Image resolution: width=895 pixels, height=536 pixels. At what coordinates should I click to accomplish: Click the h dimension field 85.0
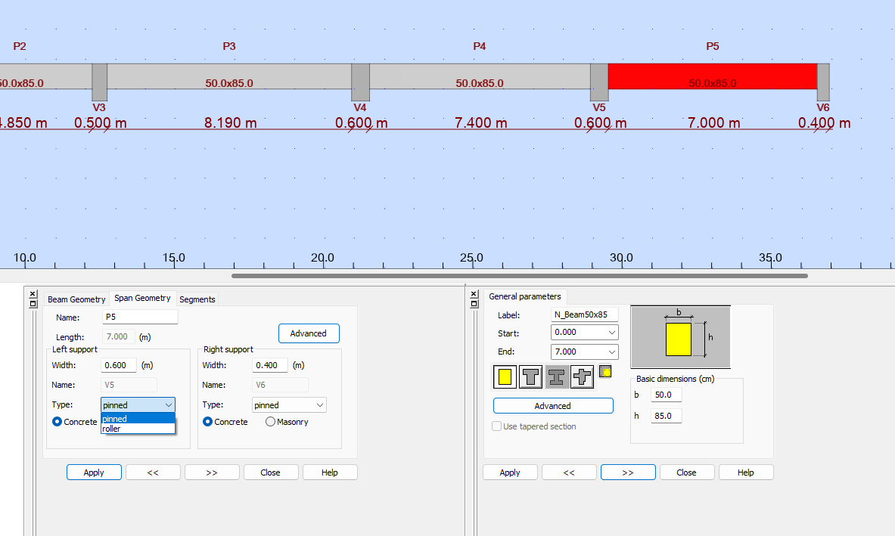(666, 416)
